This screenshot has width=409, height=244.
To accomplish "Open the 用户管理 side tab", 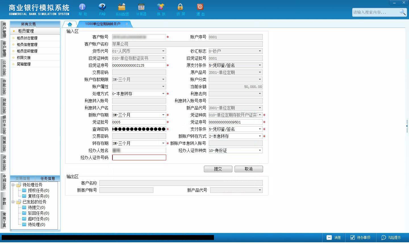I will 4,30.
